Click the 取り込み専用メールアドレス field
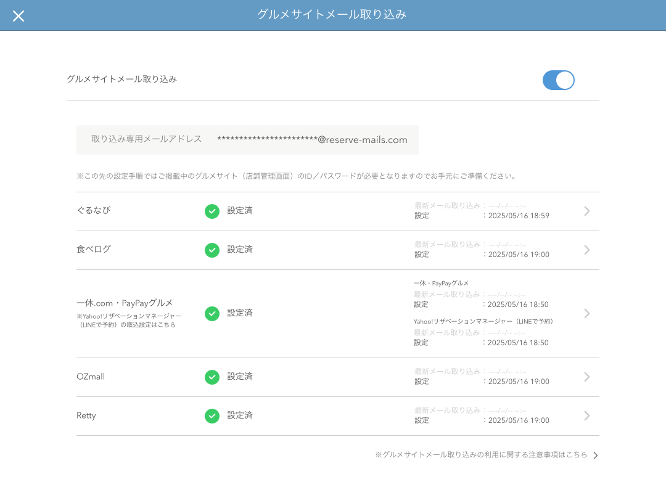Screen dimensions: 666x487 pos(247,140)
